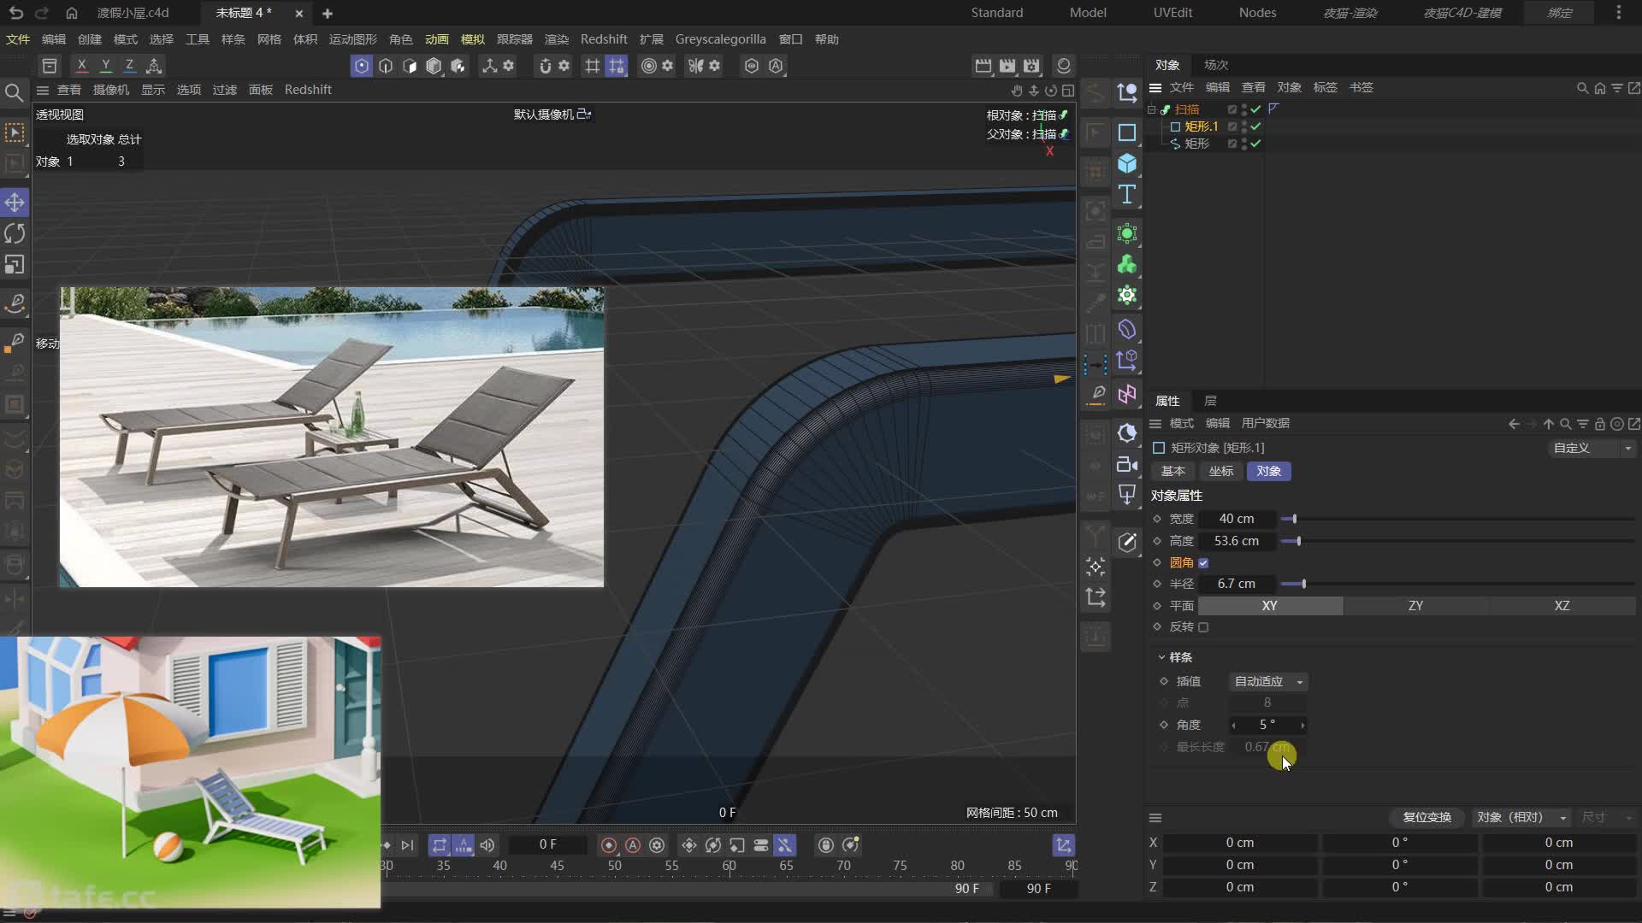Click the undo arrow icon
The image size is (1642, 923).
[x=15, y=13]
